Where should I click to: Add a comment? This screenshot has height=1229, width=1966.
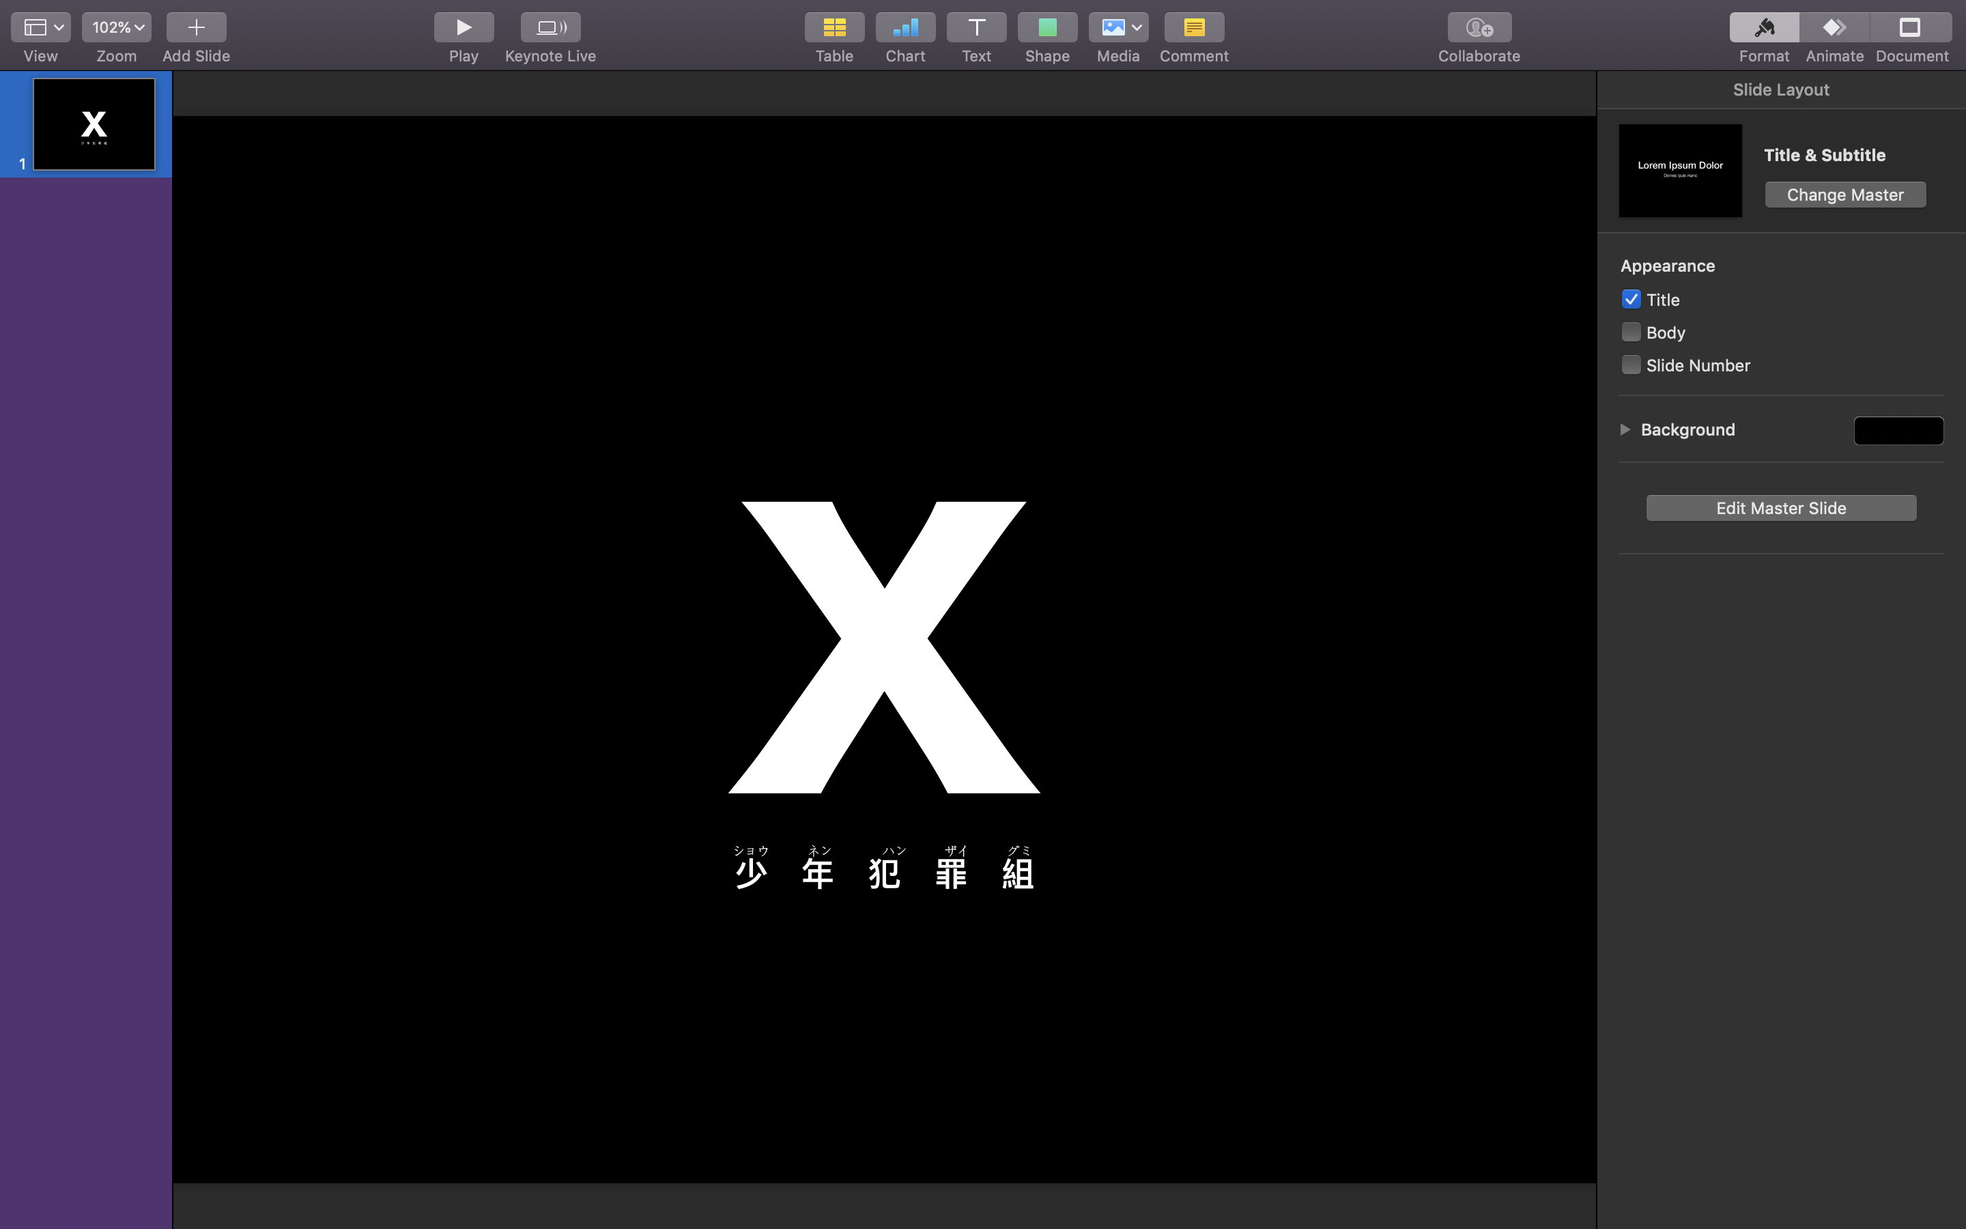pyautogui.click(x=1193, y=27)
